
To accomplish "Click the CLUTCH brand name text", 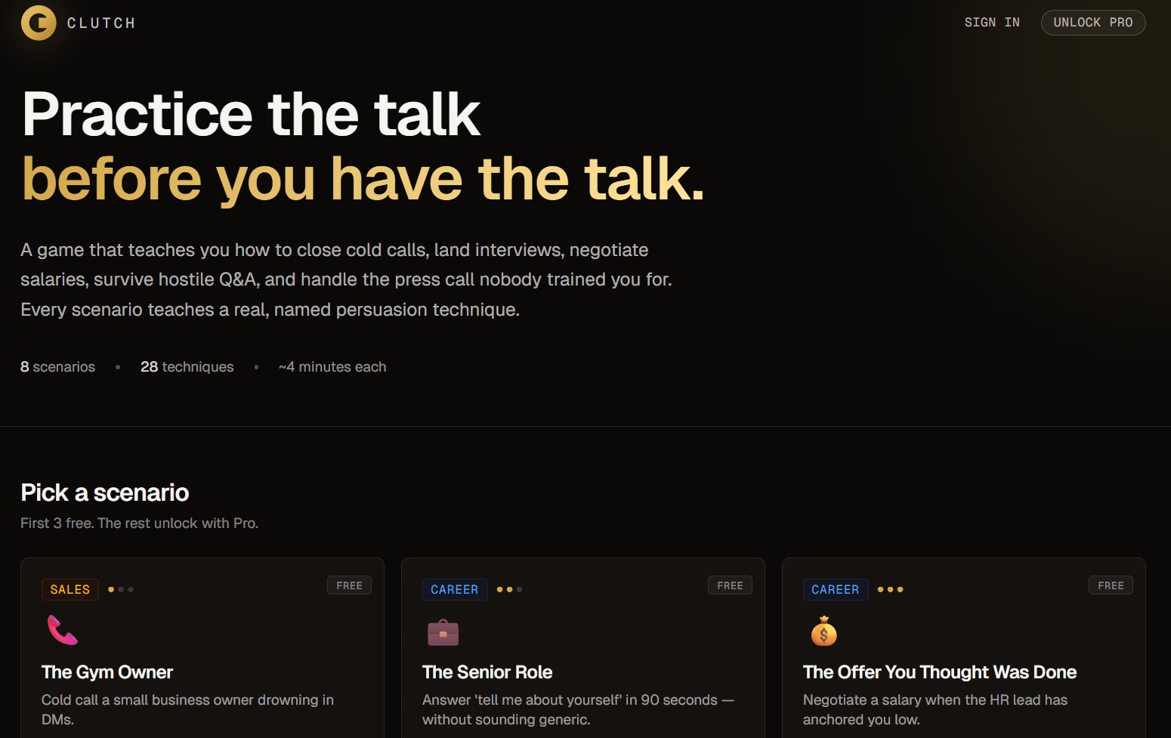I will [101, 23].
